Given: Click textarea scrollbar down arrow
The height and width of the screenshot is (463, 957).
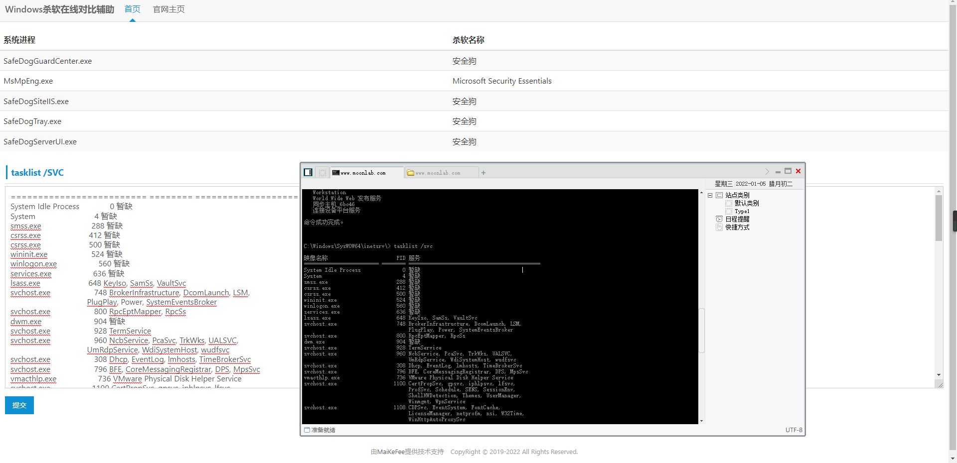Looking at the screenshot, I should pyautogui.click(x=939, y=375).
